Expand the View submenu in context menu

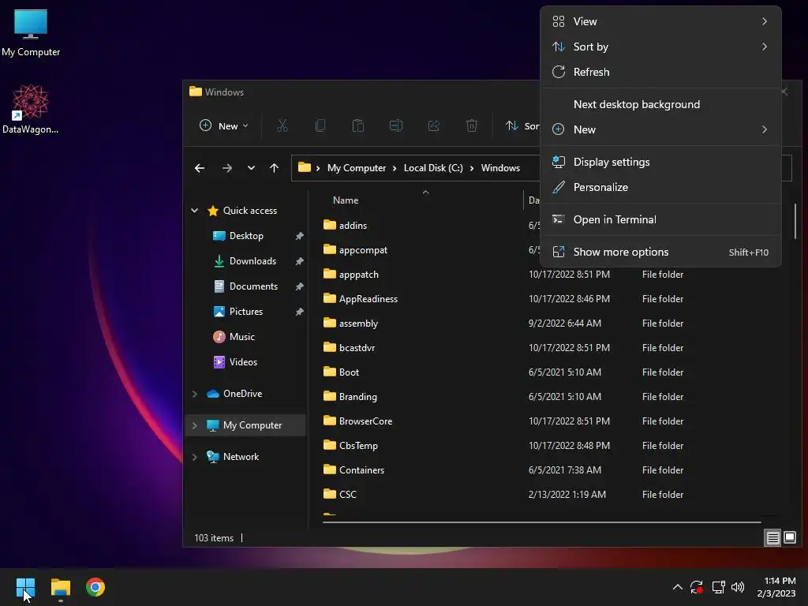[x=660, y=21]
